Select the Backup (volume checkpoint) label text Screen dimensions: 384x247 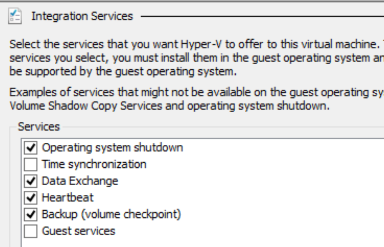pos(112,214)
